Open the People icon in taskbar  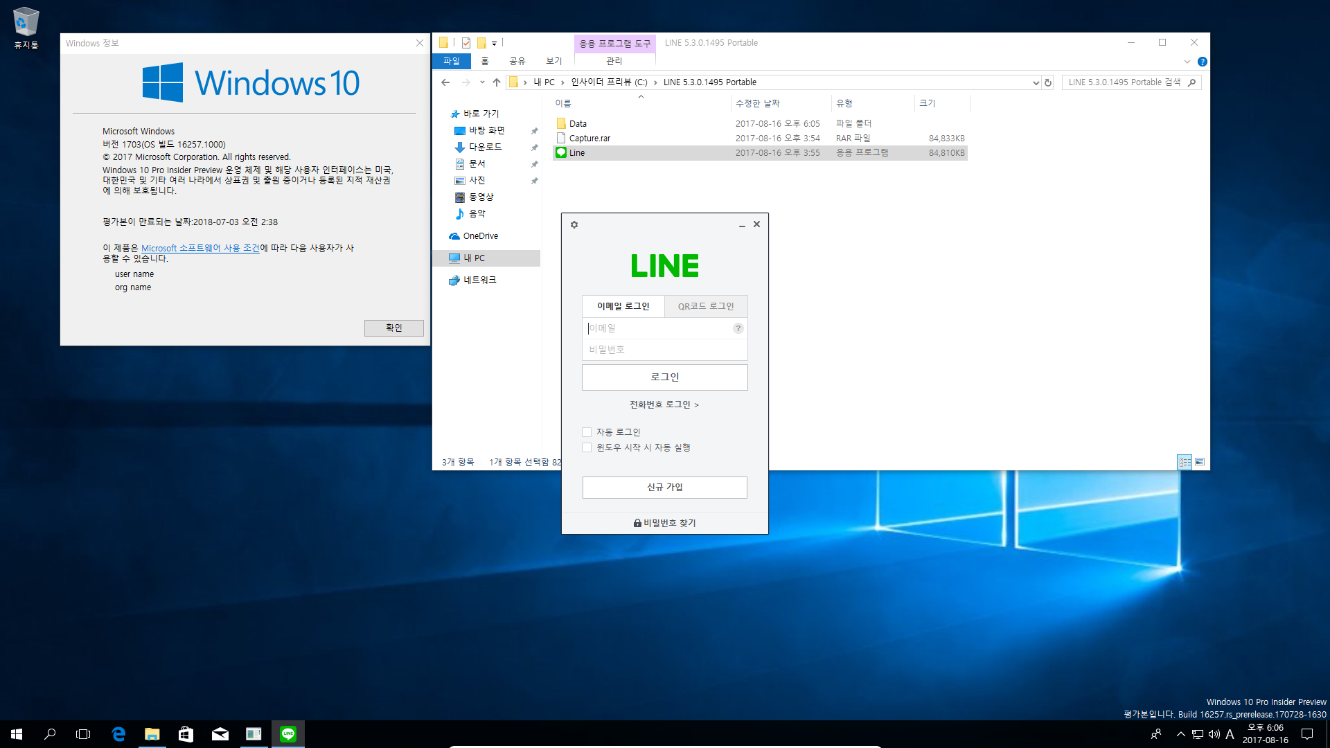[1156, 734]
